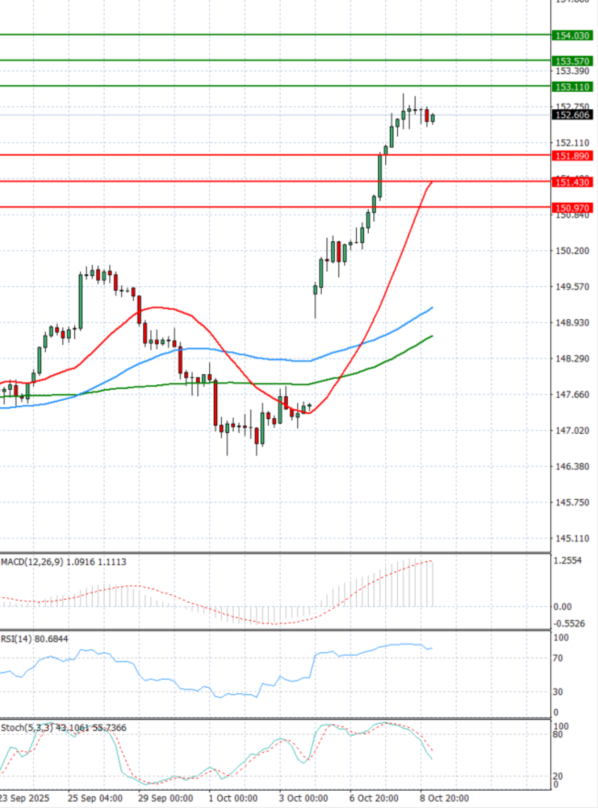Click the 154.030 green resistance price label
This screenshot has height=808, width=598.
coord(572,35)
